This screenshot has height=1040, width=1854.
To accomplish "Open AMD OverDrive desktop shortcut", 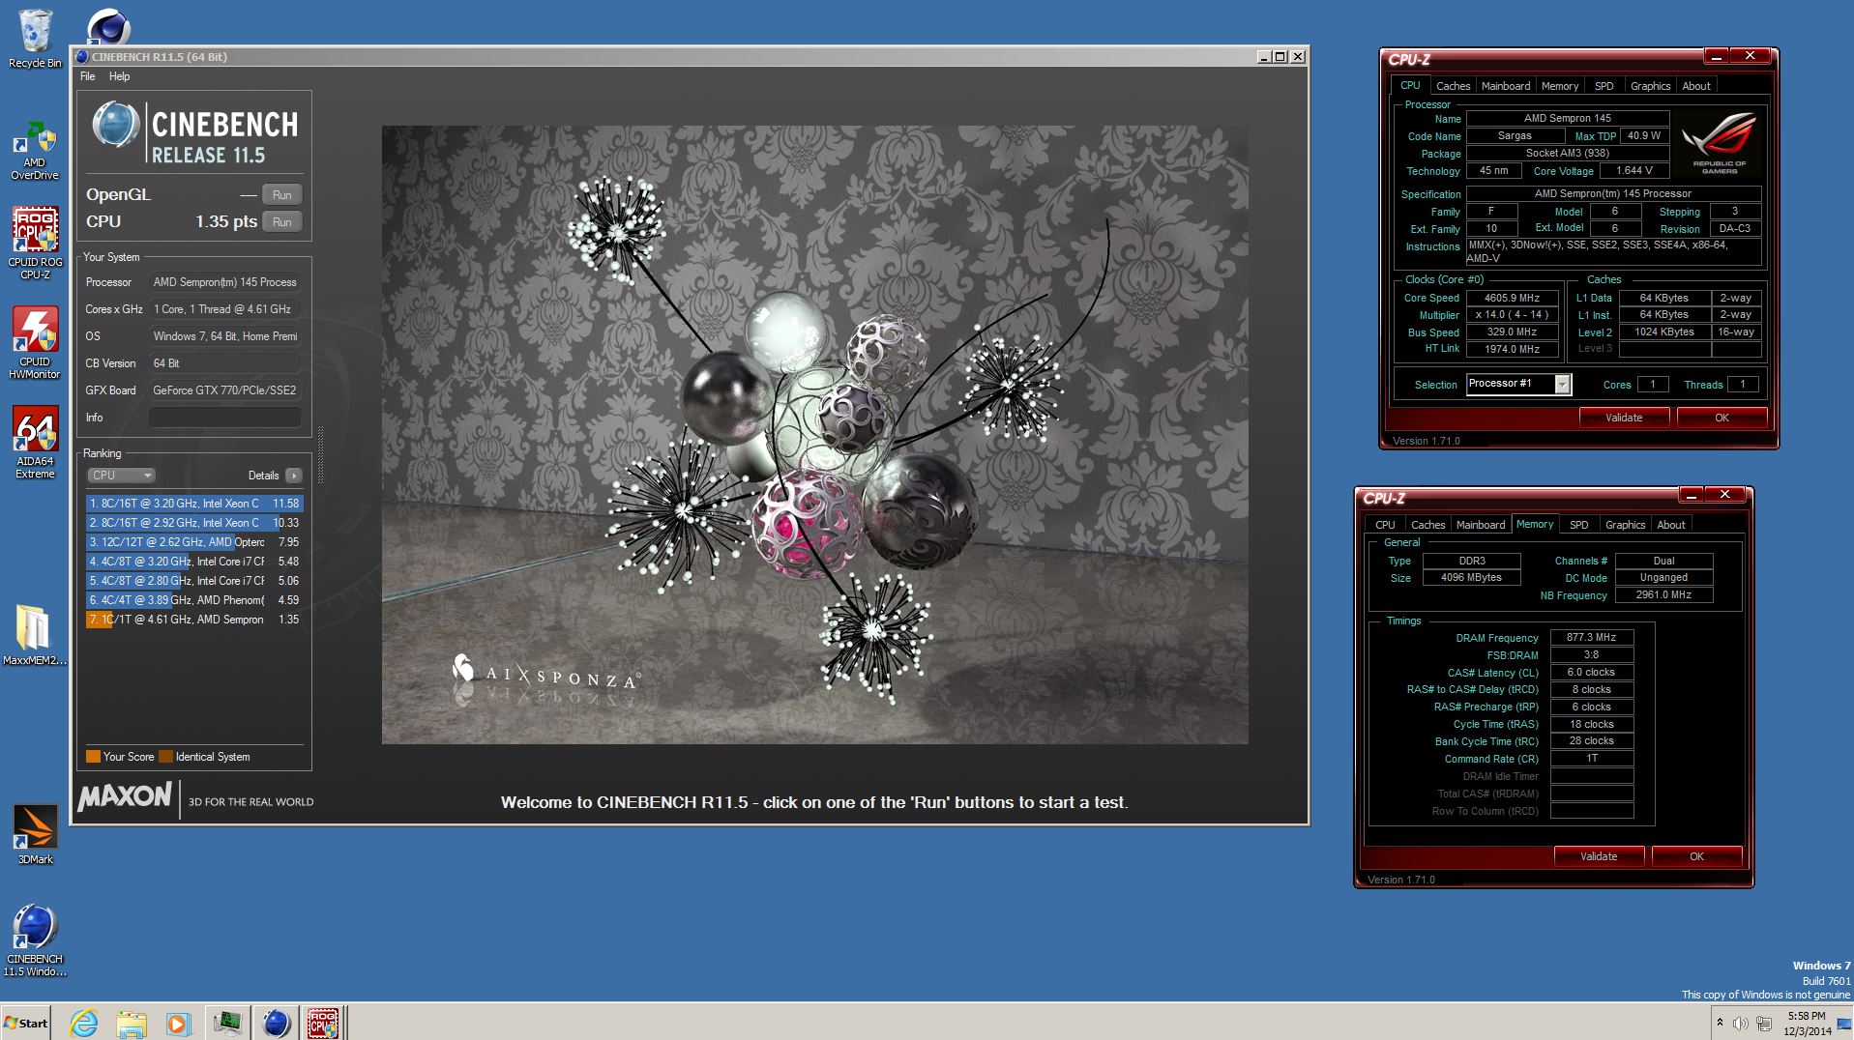I will point(35,151).
